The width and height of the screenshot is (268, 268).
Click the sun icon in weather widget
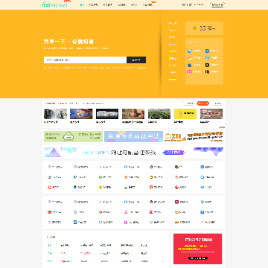(x=195, y=28)
